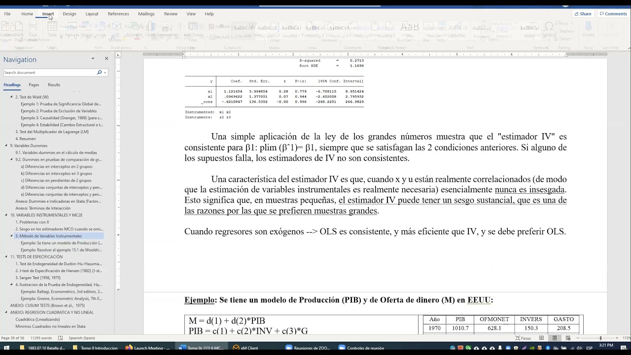
Task: Open the Home ribbon tab
Action: [x=27, y=14]
